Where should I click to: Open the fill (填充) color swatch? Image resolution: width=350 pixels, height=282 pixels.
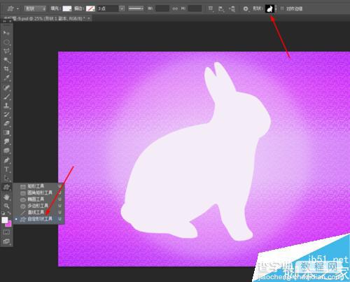point(67,9)
